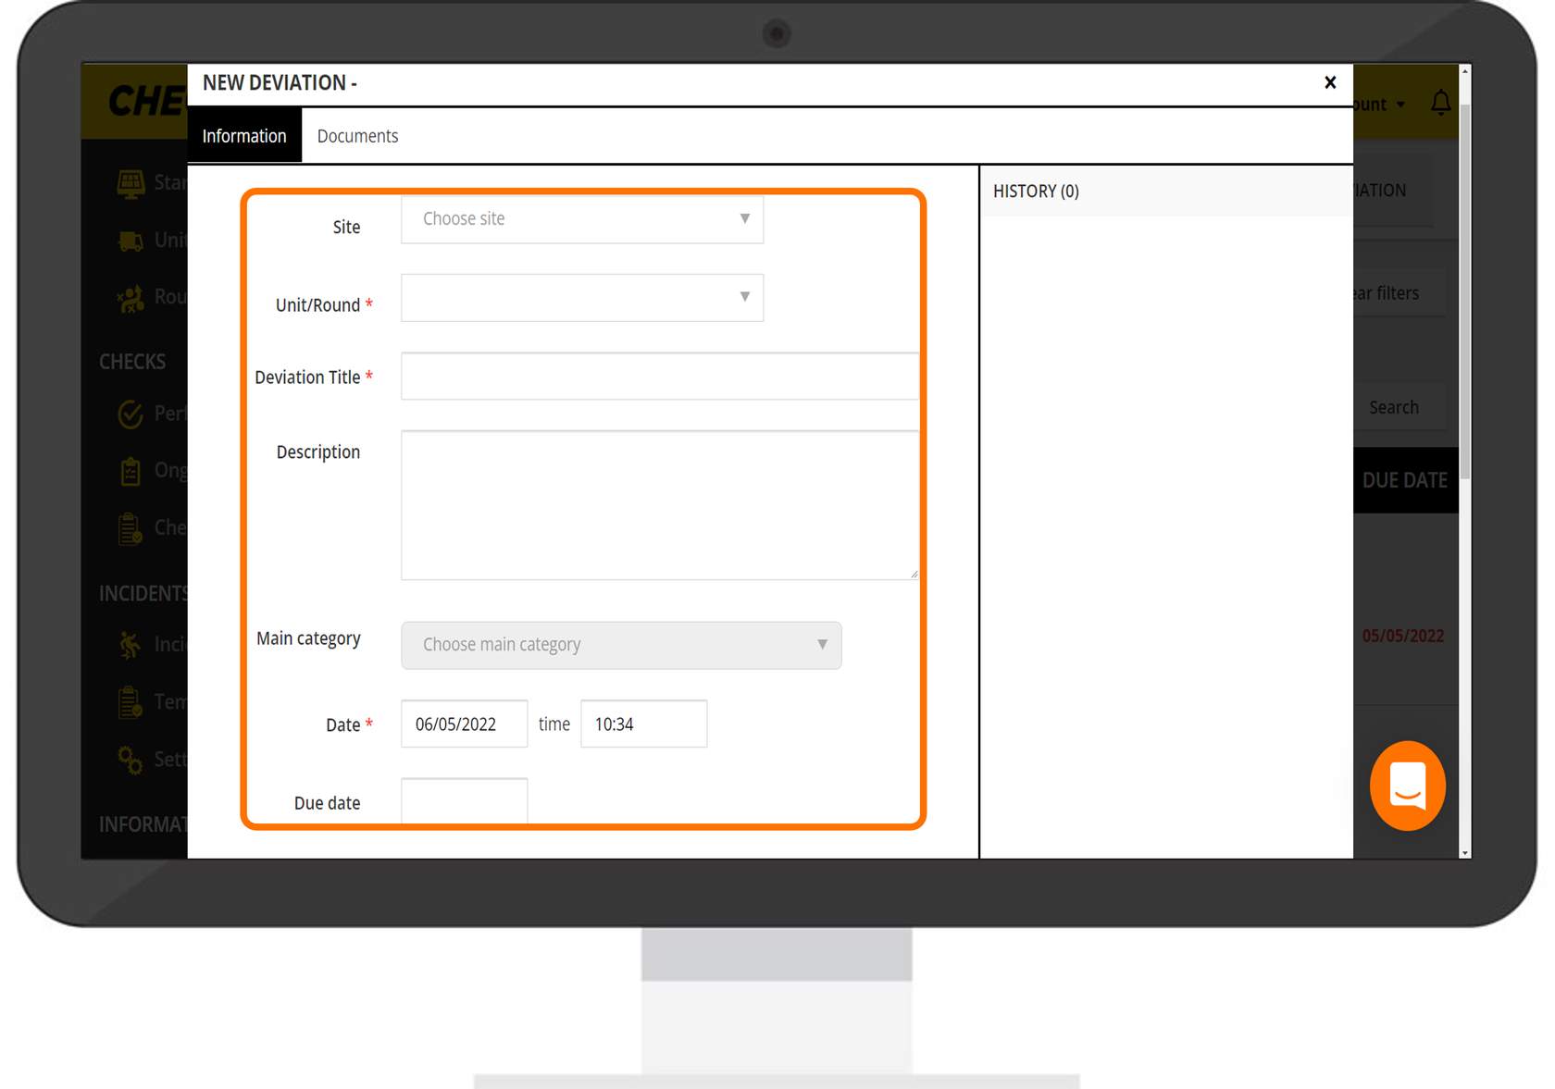Screen dimensions: 1555x1089
Task: Click the Settings gears icon in sidebar
Action: (131, 760)
